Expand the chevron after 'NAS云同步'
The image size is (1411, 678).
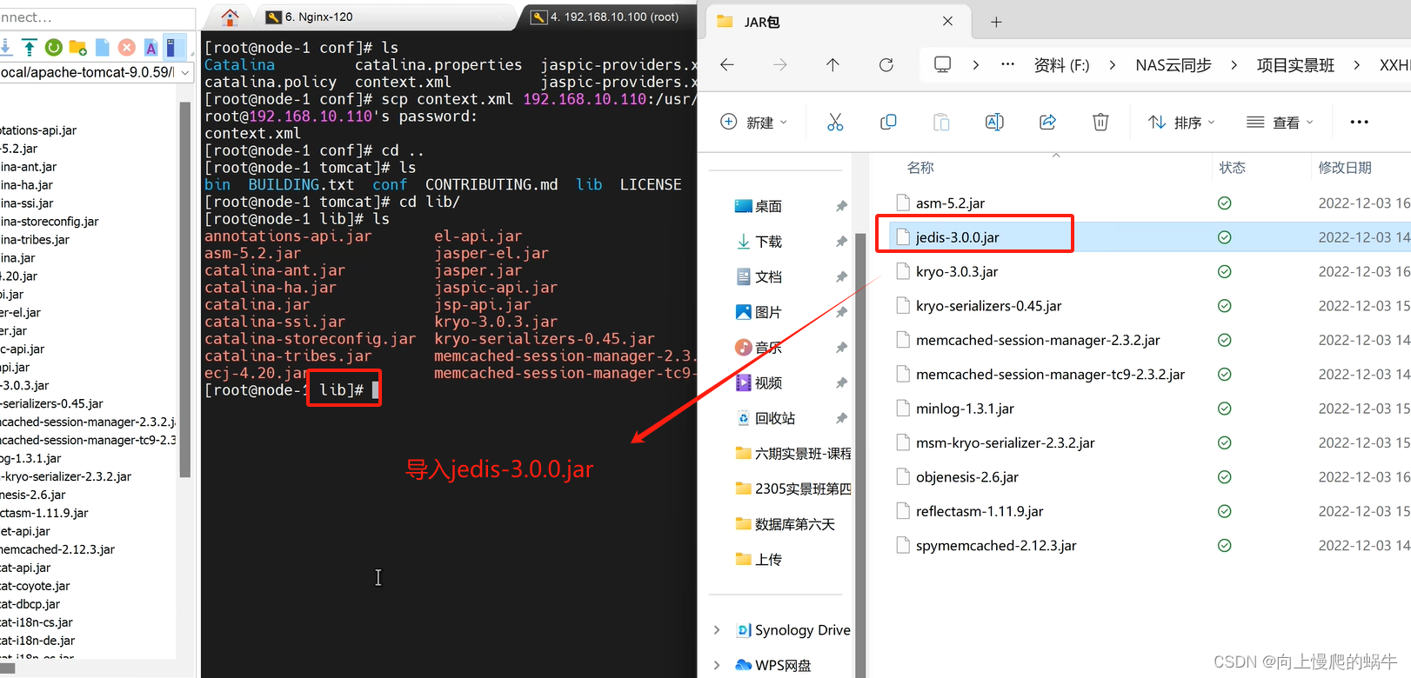[x=1234, y=64]
